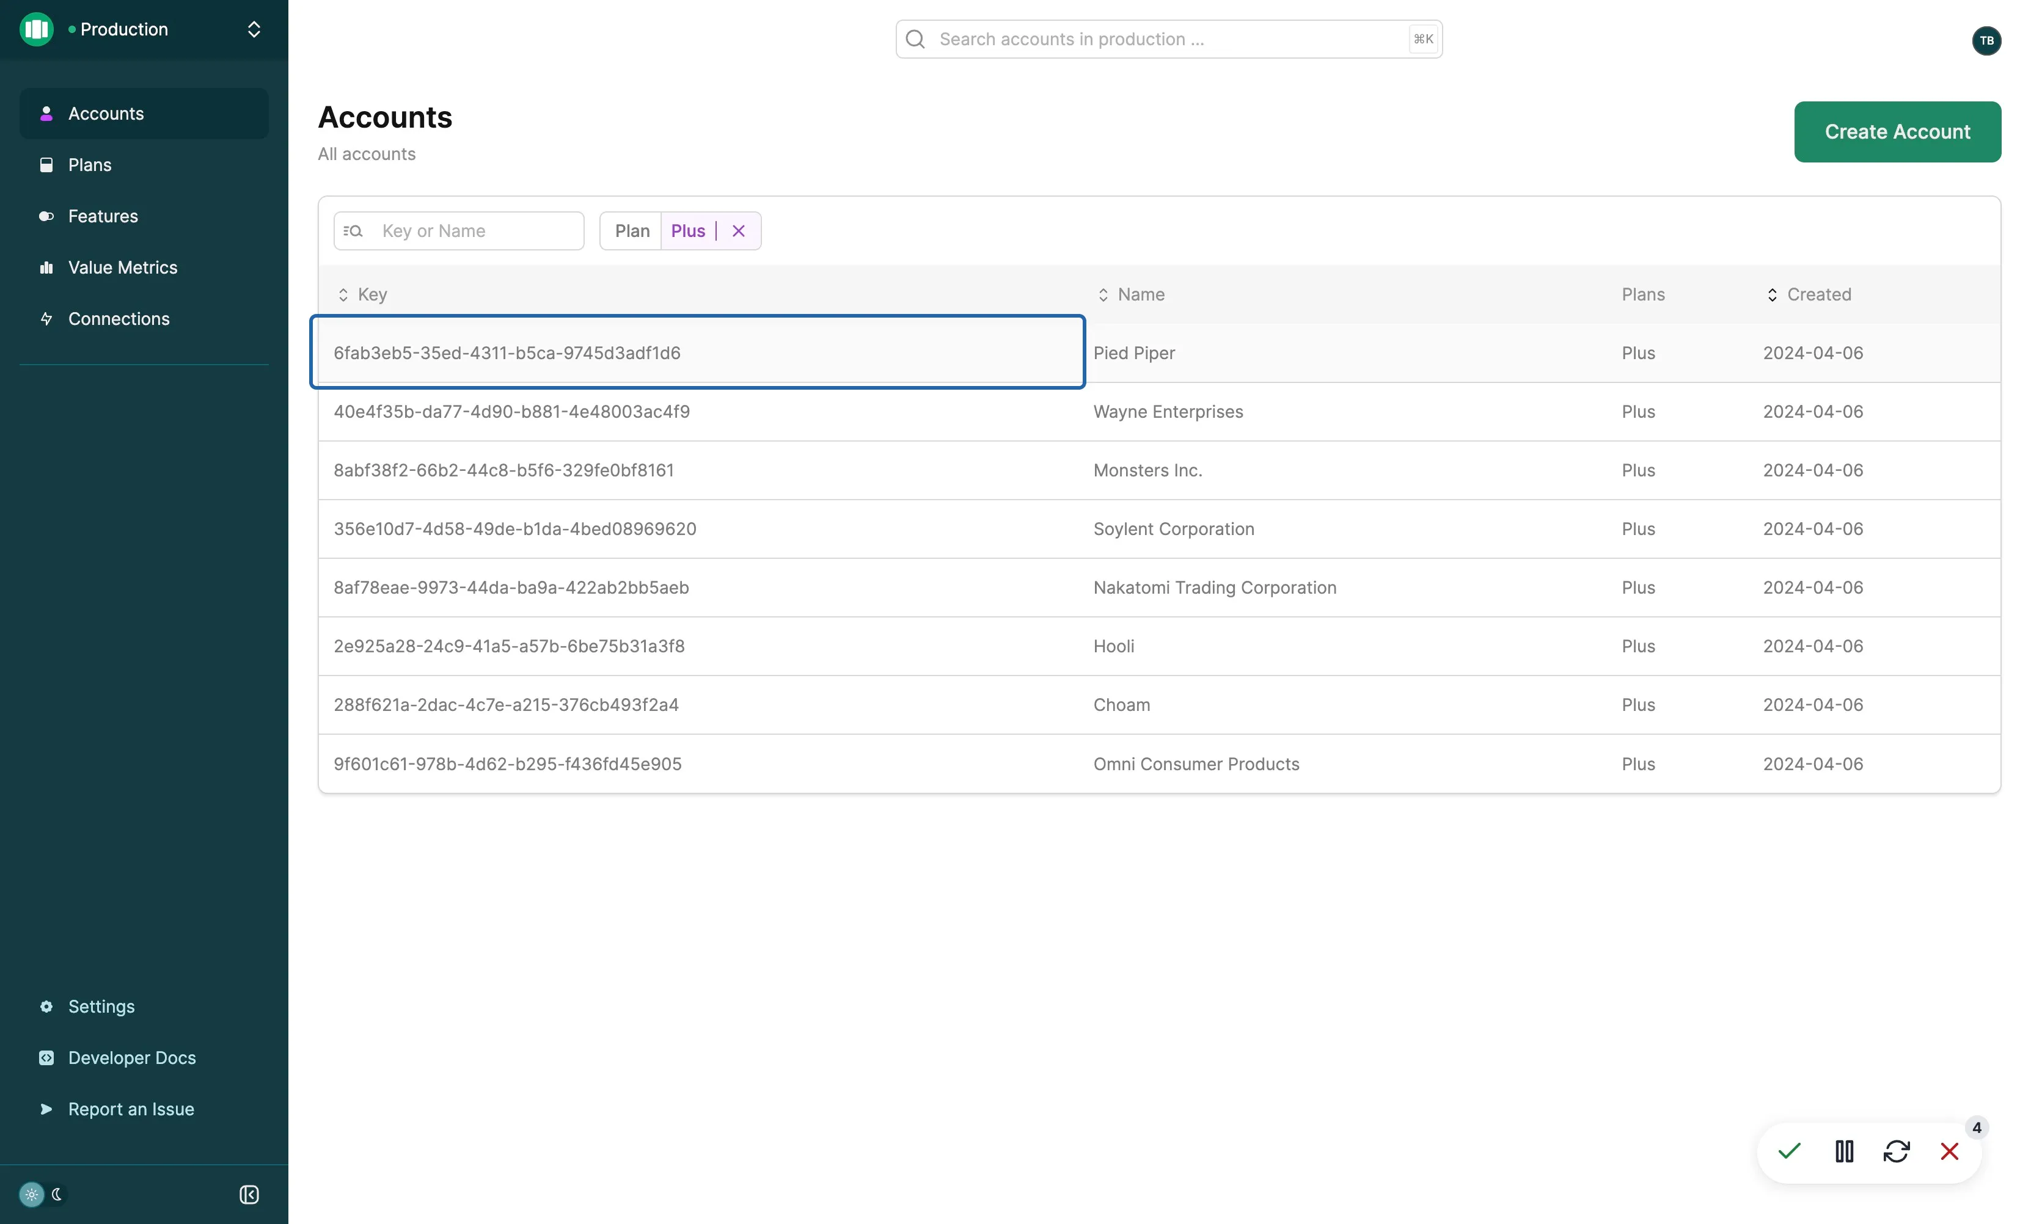The height and width of the screenshot is (1224, 2031).
Task: Open the Pied Piper account row
Action: click(x=1159, y=352)
